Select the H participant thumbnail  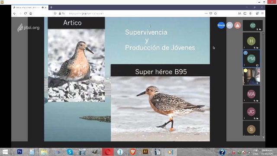(251, 41)
